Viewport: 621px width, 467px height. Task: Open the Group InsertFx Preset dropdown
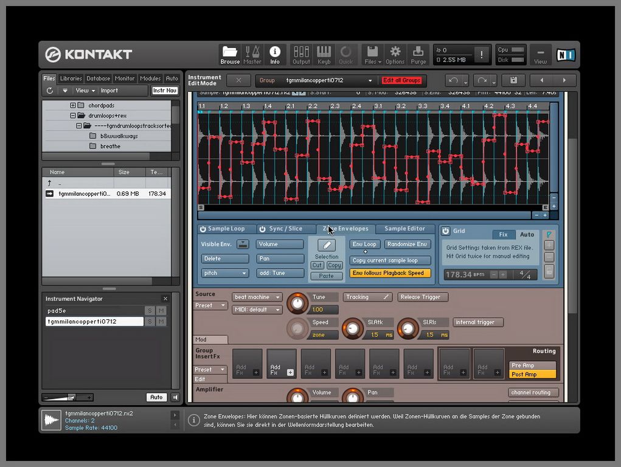coord(210,370)
